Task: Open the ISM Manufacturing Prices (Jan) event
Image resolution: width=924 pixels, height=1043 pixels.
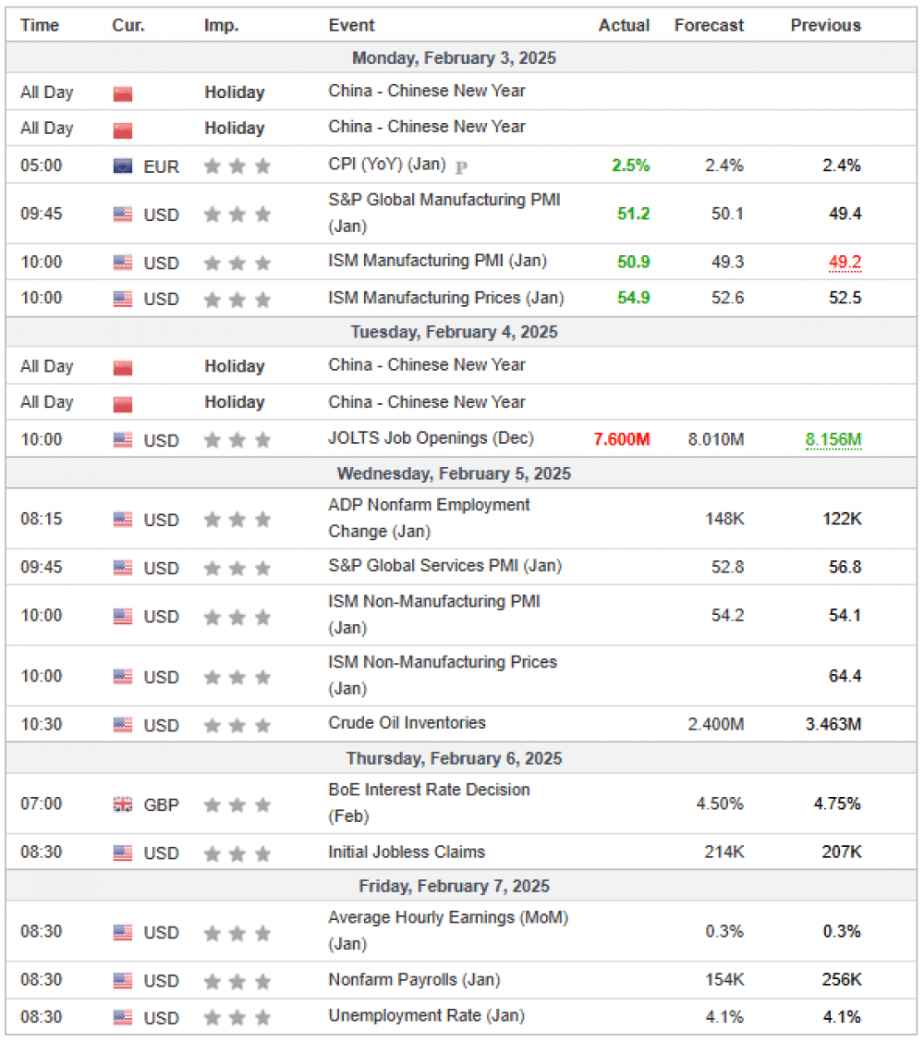Action: [x=446, y=298]
